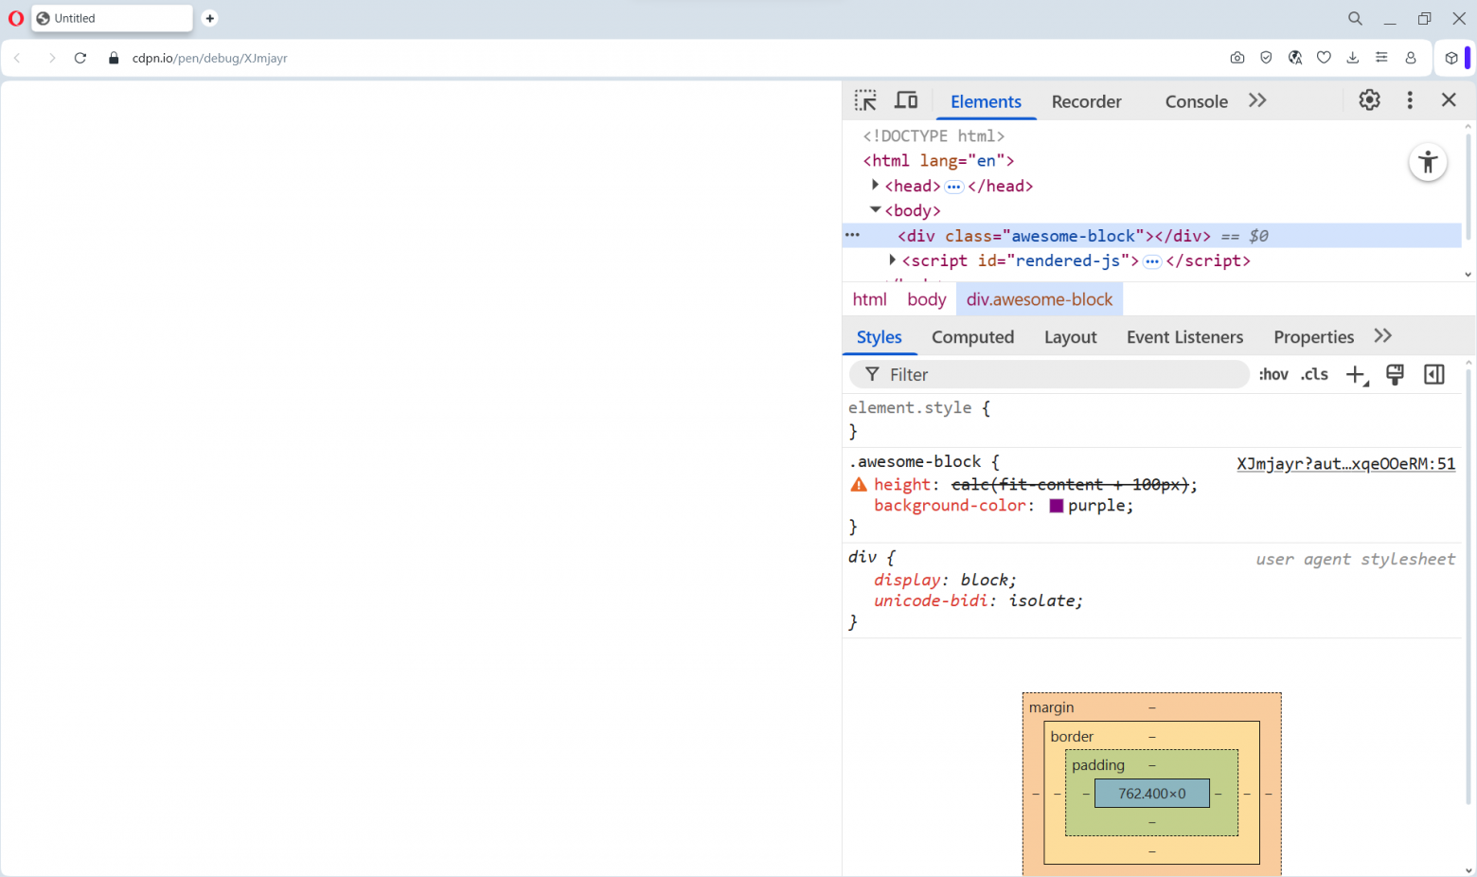Open the Computed styles tab
This screenshot has height=877, width=1477.
[972, 337]
